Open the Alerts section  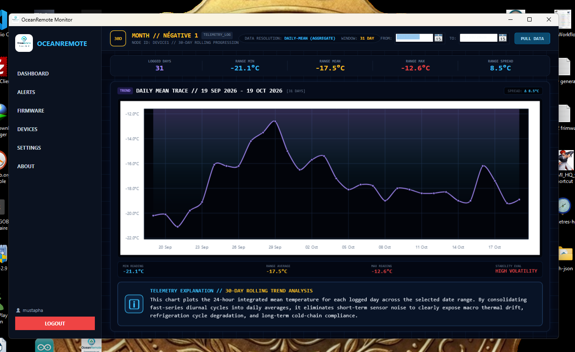tap(26, 92)
